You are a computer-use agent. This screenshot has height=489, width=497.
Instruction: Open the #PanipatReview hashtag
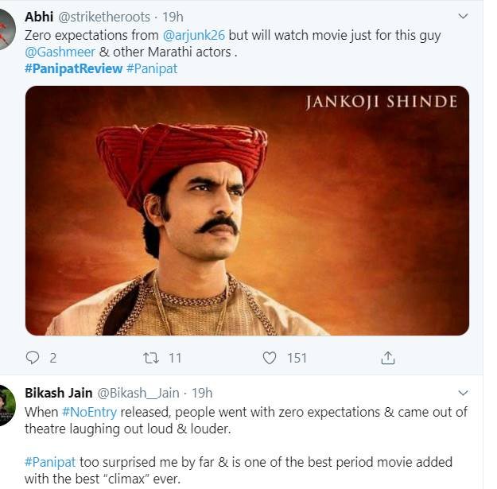coord(73,68)
